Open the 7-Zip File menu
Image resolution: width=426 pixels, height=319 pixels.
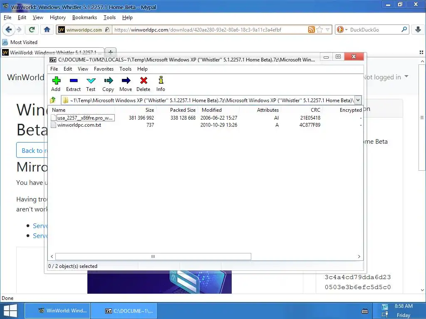[54, 69]
